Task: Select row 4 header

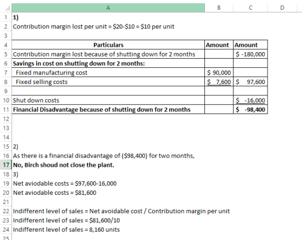Action: (5, 45)
